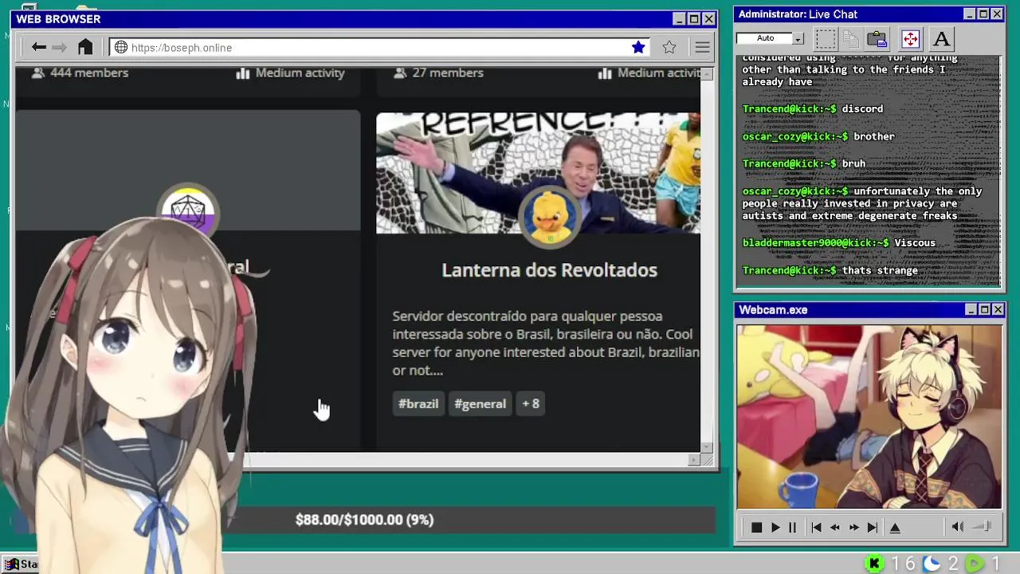
Task: Click the #general tag
Action: [480, 403]
